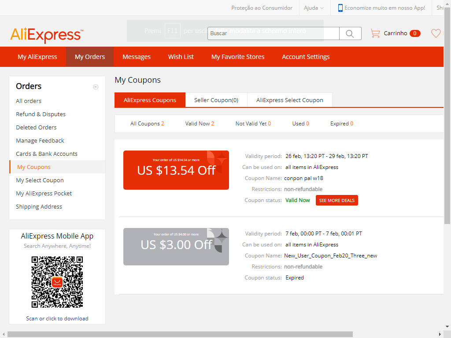This screenshot has width=451, height=338.
Task: Collapse the Orders sidebar section
Action: (x=96, y=87)
